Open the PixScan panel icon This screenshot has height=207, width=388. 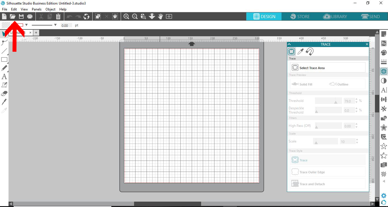384,43
